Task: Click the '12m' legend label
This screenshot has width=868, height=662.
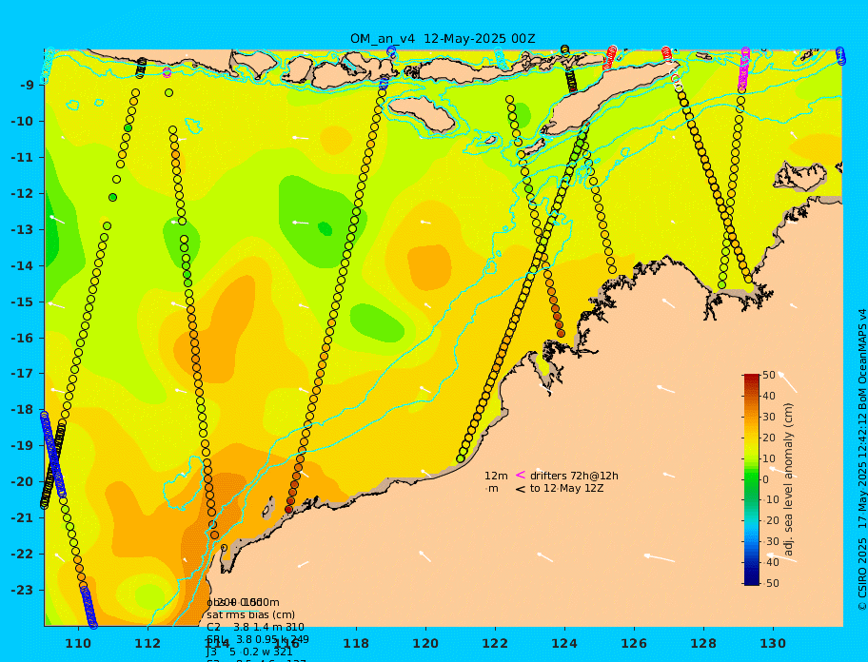Action: pos(496,476)
